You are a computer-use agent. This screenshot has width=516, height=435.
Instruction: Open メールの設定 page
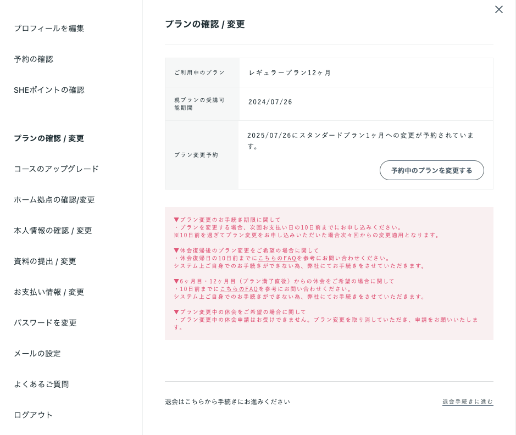[37, 353]
